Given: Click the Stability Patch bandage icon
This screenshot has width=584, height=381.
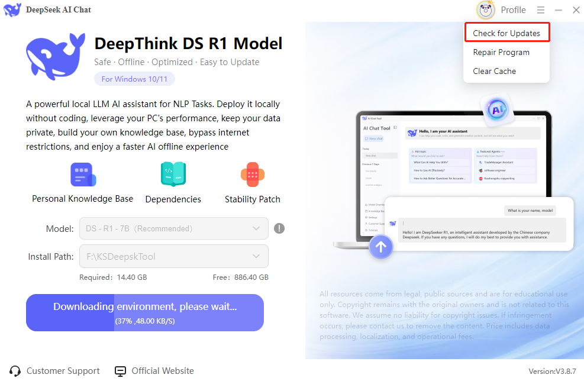Looking at the screenshot, I should click(253, 175).
